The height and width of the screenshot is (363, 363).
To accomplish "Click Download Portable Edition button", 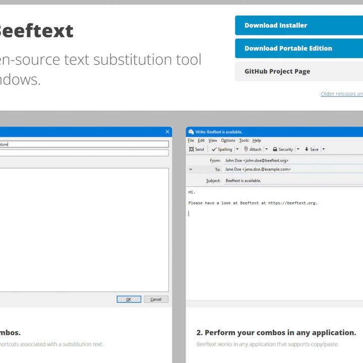I will 299,48.
